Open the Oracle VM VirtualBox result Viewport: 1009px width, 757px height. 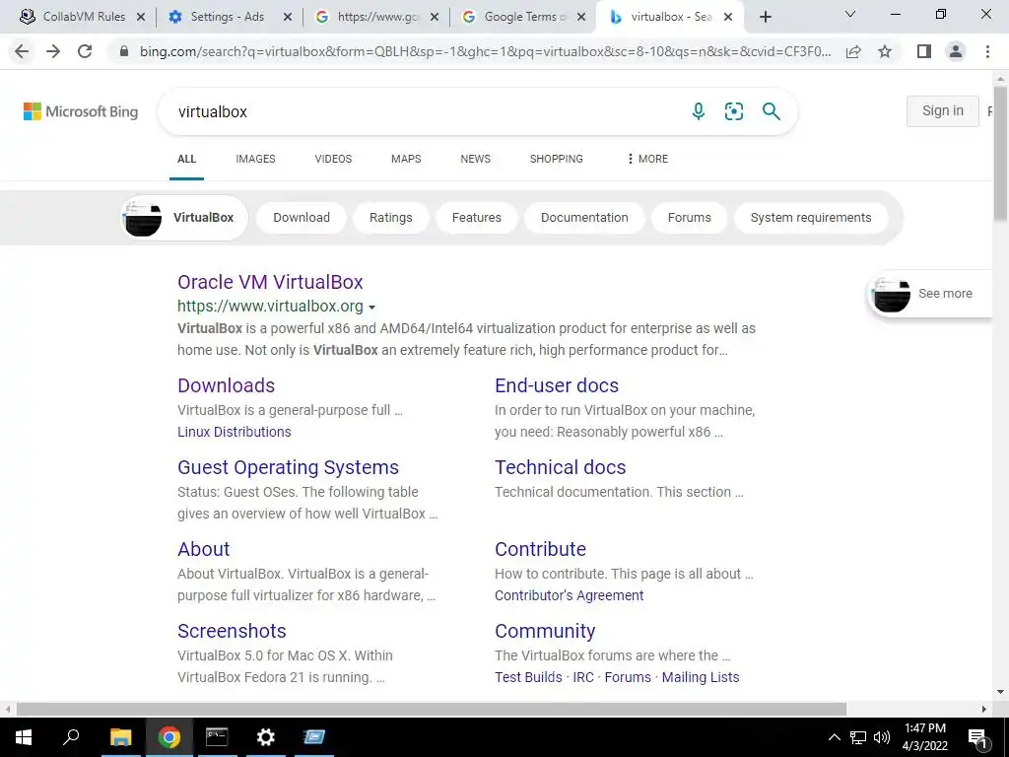(x=270, y=282)
